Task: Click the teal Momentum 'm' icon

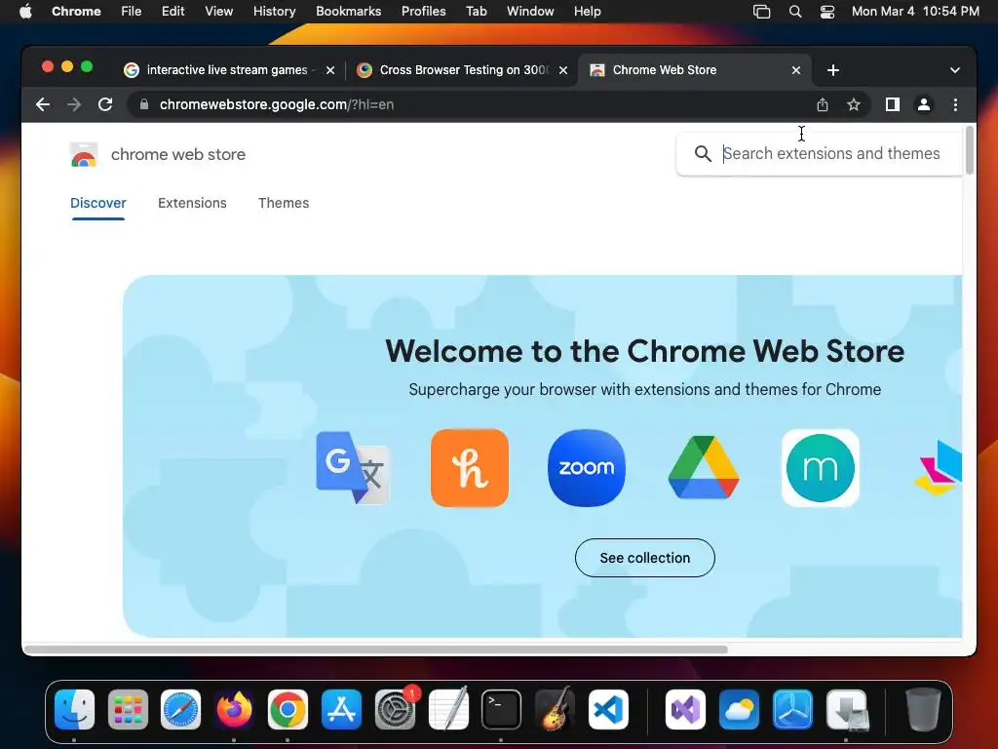Action: pos(821,468)
